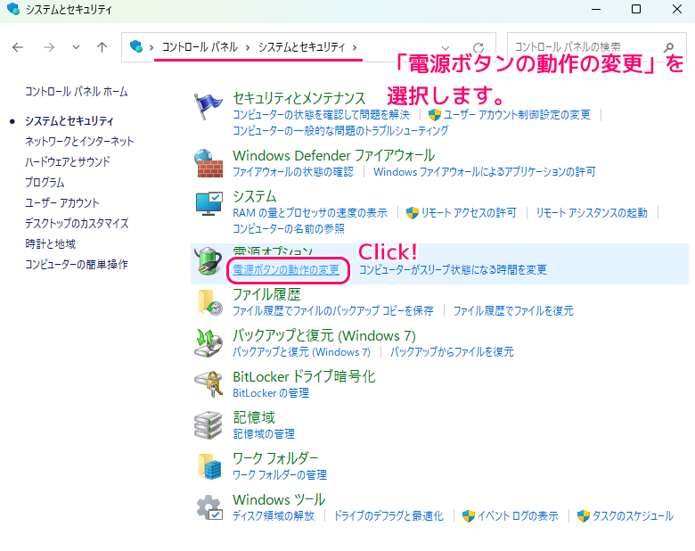Open イベント ログの表示 link
The height and width of the screenshot is (551, 695).
(518, 516)
